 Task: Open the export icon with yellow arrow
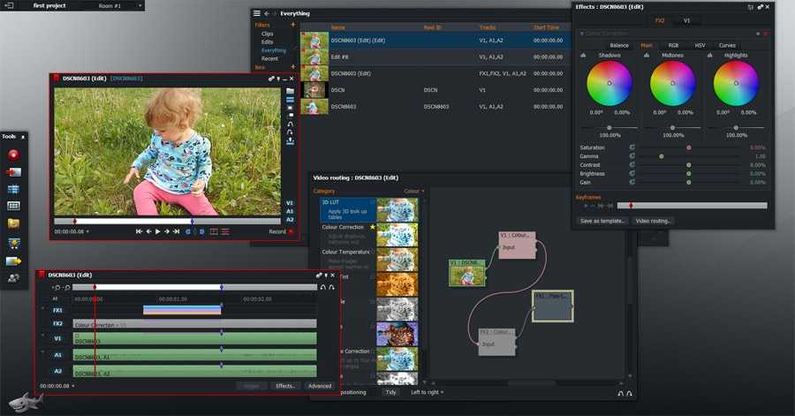tap(13, 261)
